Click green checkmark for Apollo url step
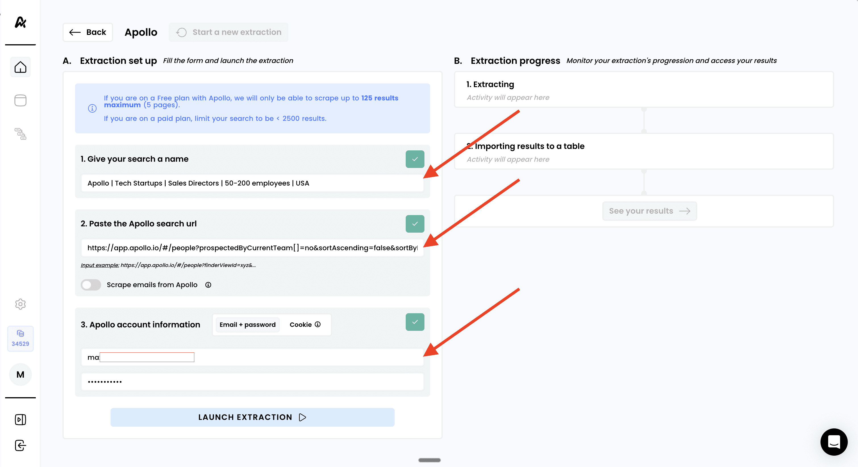This screenshot has height=467, width=858. point(415,224)
